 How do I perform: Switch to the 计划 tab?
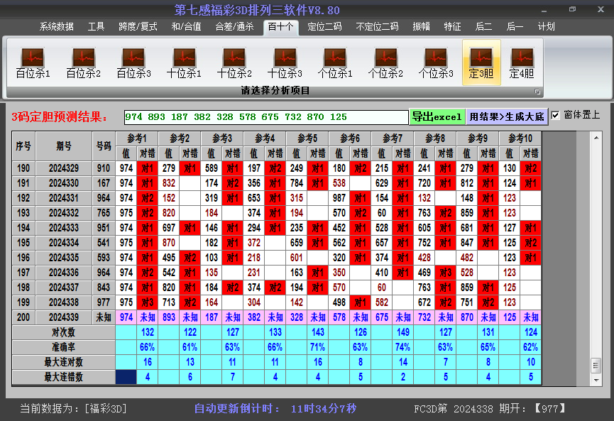[x=547, y=27]
